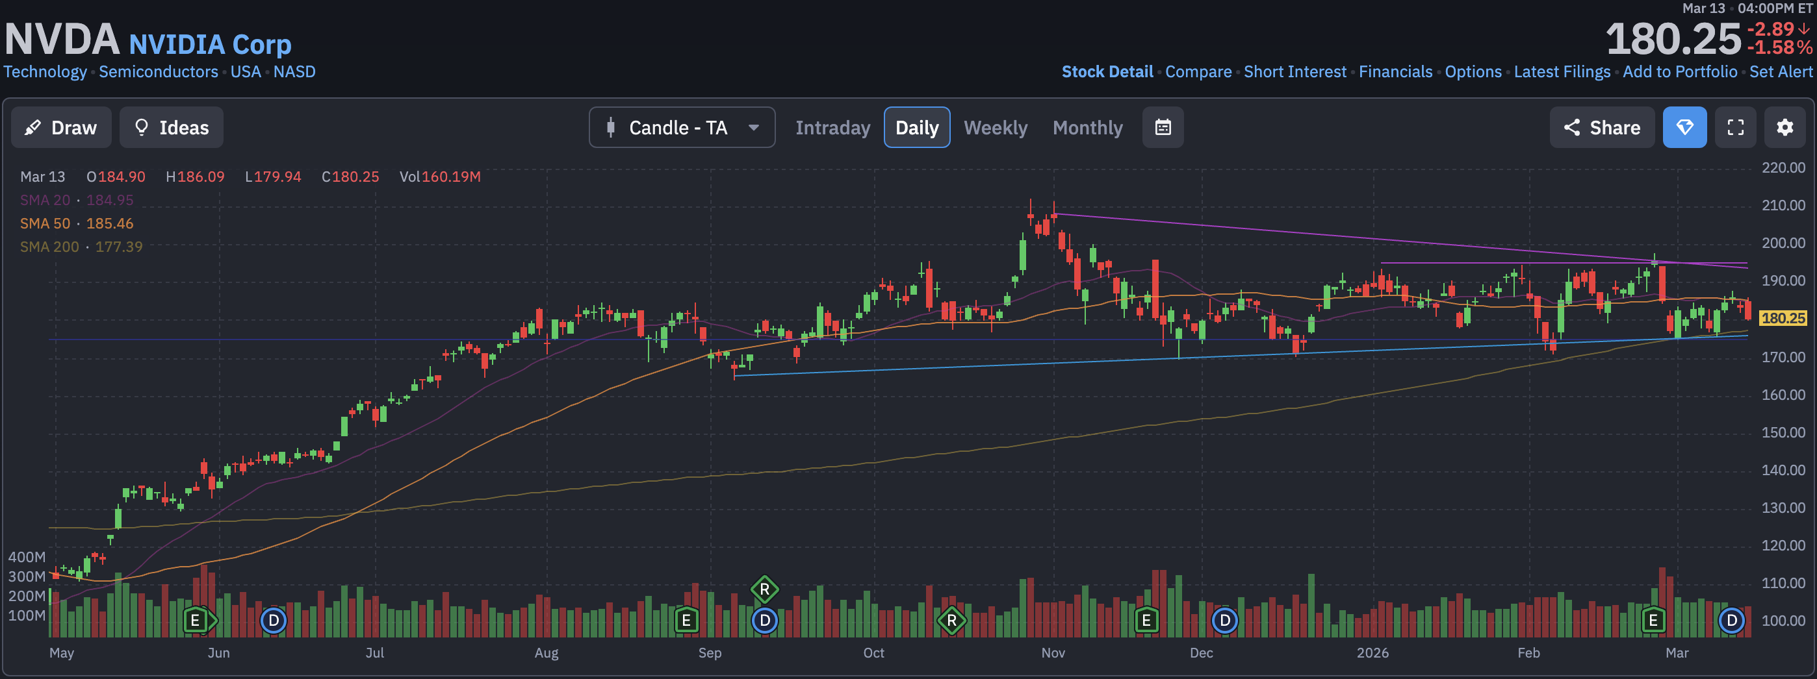This screenshot has width=1817, height=679.
Task: Click the large 180.25 last price
Action: 1673,40
